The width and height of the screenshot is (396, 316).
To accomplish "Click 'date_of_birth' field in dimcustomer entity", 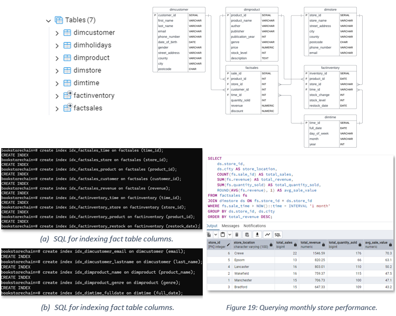I will click(x=168, y=42).
